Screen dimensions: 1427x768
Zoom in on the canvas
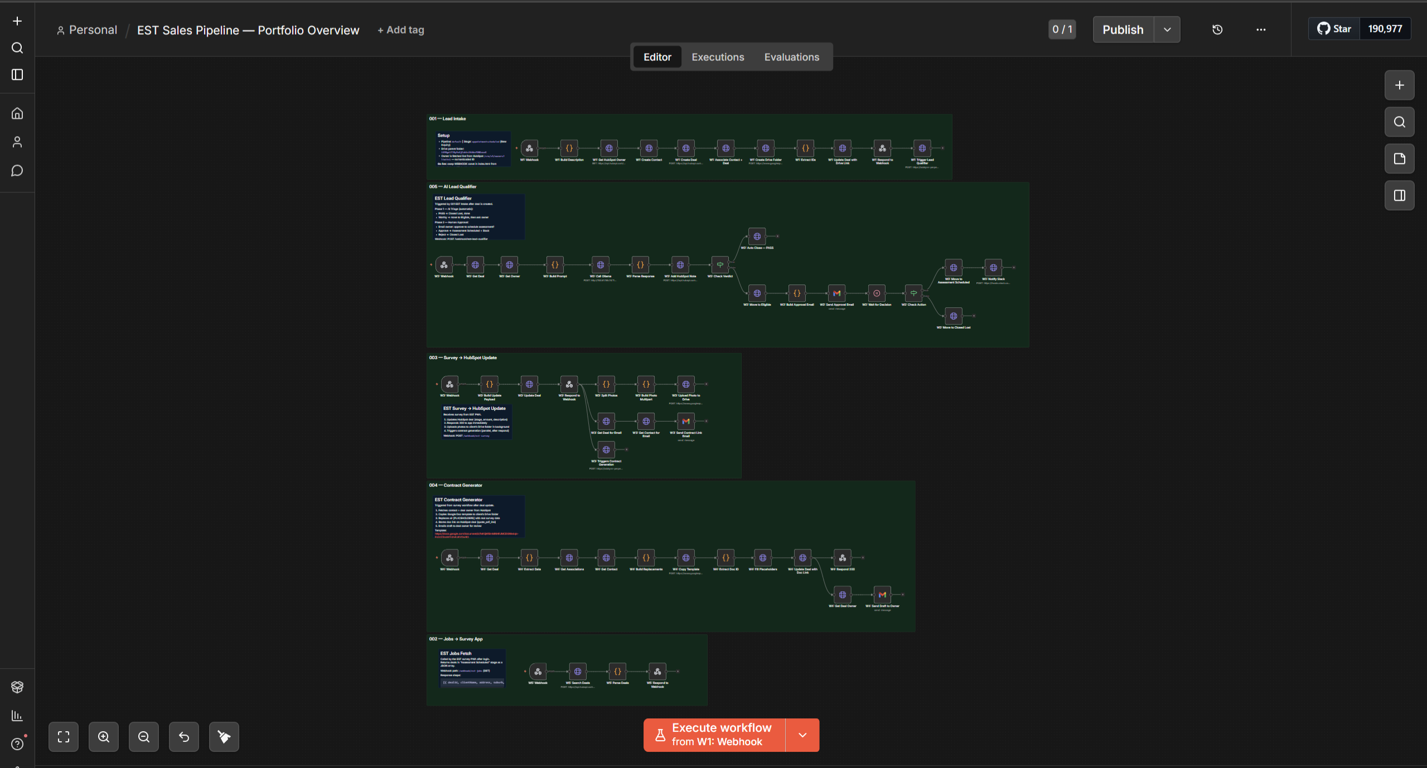[104, 737]
